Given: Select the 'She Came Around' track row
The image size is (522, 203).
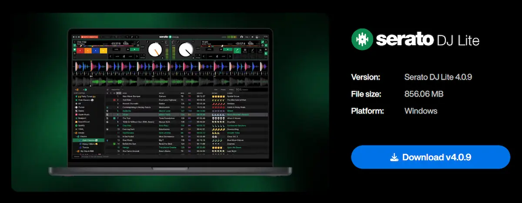Looking at the screenshot, I should coord(187,151).
